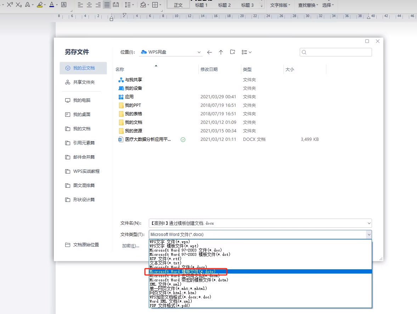This screenshot has width=417, height=314.
Task: Open the 选择 menu
Action: tap(328, 5)
